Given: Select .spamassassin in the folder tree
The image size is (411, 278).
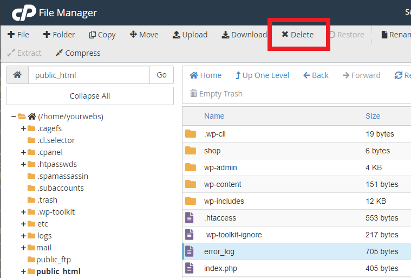Looking at the screenshot, I should click(63, 176).
